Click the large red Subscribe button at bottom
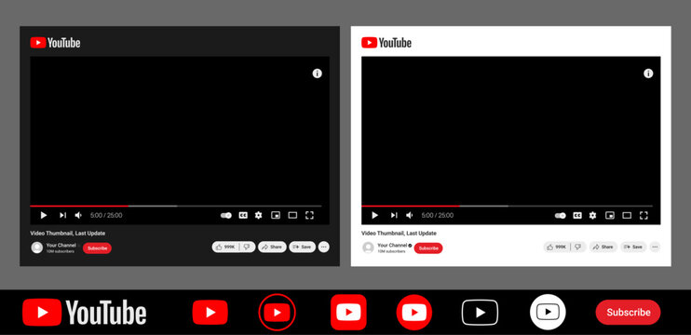 pyautogui.click(x=628, y=312)
